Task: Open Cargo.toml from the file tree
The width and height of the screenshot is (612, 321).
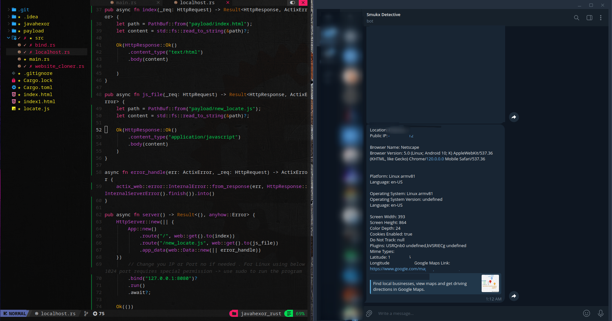Action: (38, 87)
